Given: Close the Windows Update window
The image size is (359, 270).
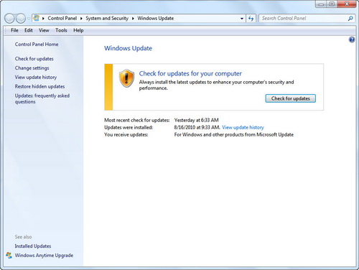Looking at the screenshot, I should (347, 4).
